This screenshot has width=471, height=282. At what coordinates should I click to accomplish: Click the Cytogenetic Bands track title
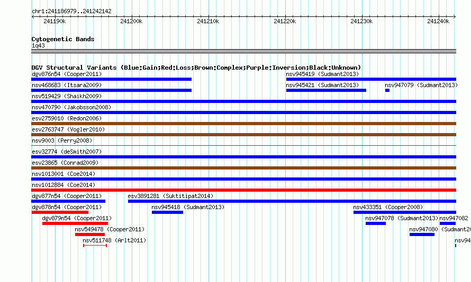pyautogui.click(x=63, y=39)
